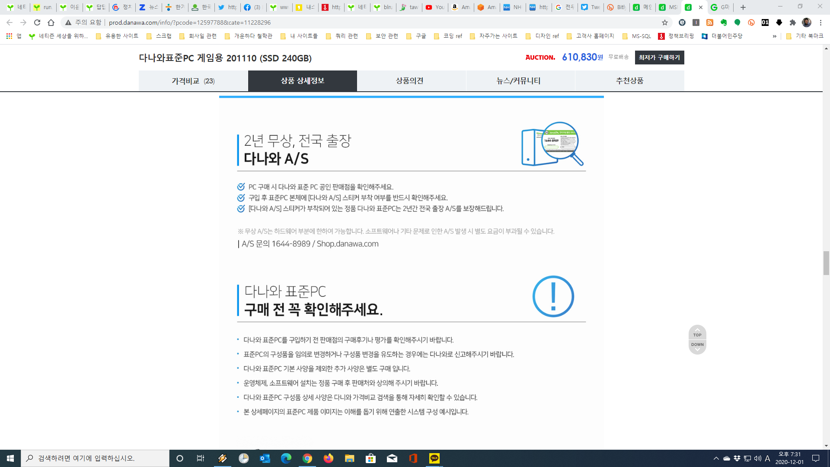Open 정책브리핑 bookmark
830x467 pixels.
676,36
